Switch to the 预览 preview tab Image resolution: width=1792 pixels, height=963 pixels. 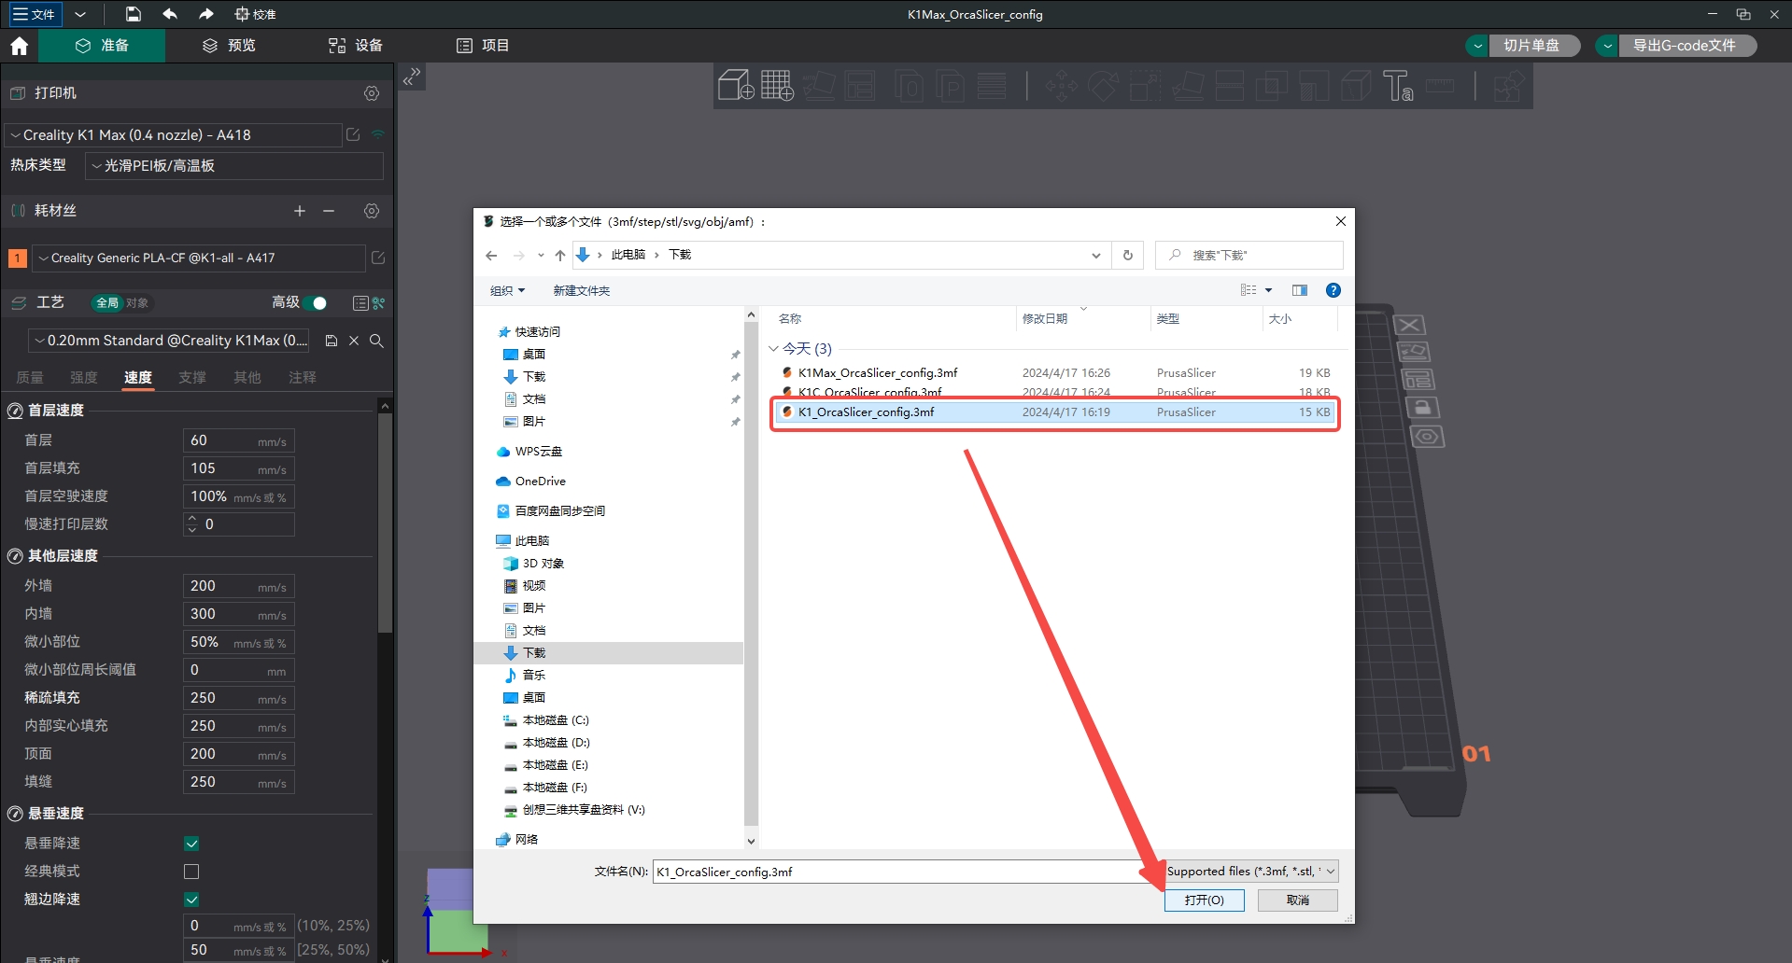230,46
